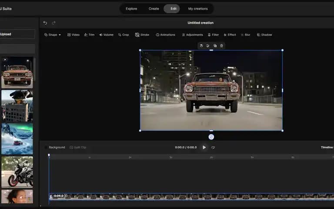The image size is (334, 209).
Task: Click the top-left resize handle of video
Action: coord(140,51)
